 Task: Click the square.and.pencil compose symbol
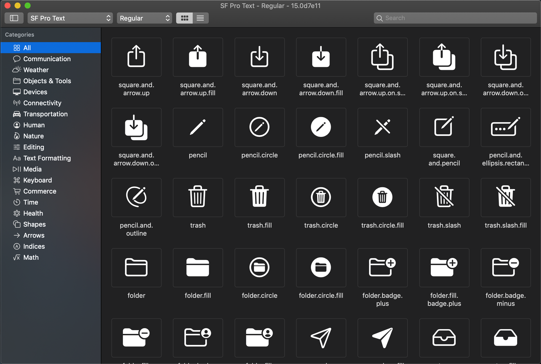(444, 127)
